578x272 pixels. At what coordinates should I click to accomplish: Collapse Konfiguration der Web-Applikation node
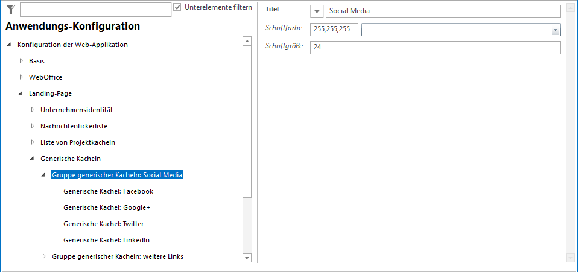pyautogui.click(x=9, y=45)
